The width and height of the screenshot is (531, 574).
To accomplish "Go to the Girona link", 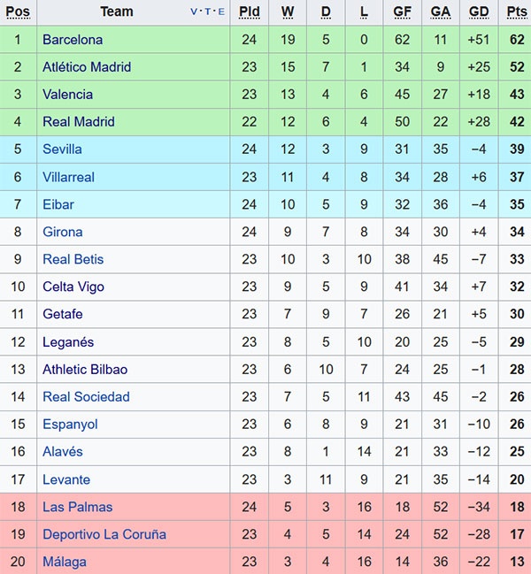I will click(63, 232).
